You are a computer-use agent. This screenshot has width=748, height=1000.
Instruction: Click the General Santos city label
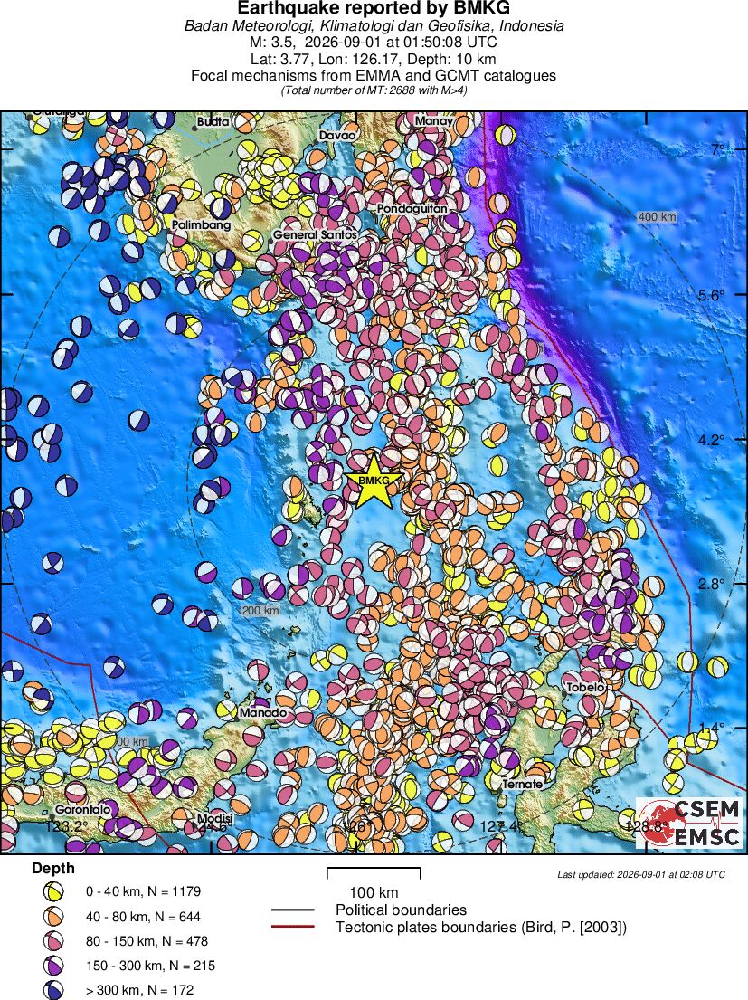316,234
